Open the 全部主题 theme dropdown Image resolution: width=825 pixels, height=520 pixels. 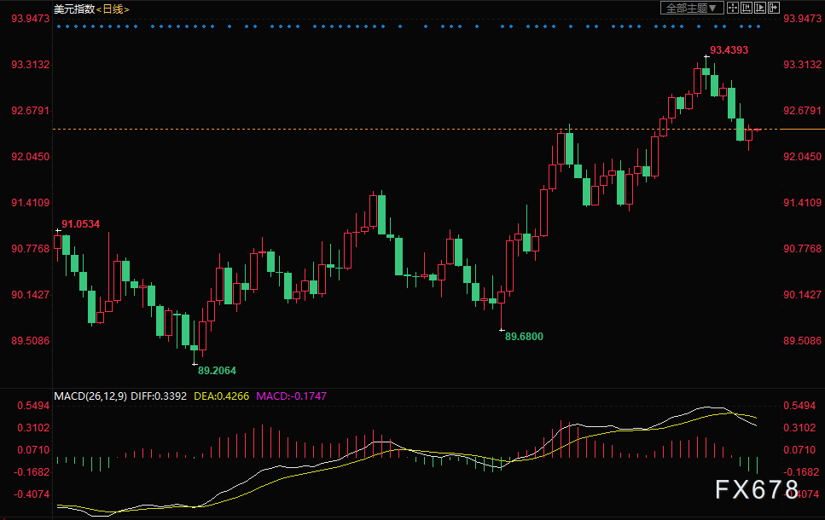pos(692,8)
